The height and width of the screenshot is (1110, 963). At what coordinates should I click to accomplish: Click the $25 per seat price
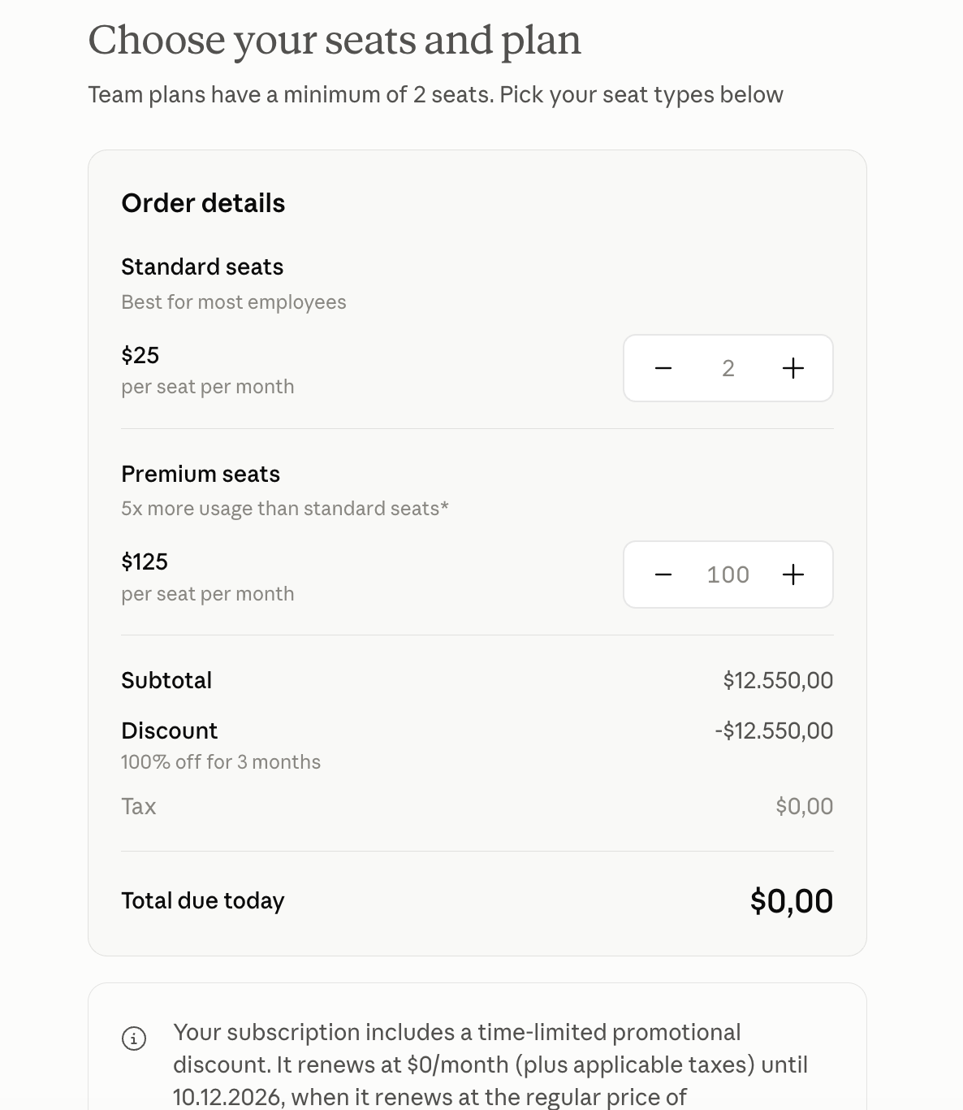(140, 355)
